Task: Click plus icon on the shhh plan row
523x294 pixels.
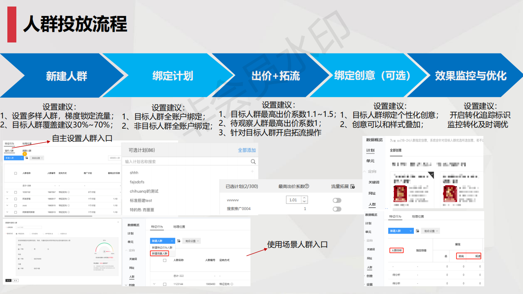Action: [x=253, y=172]
